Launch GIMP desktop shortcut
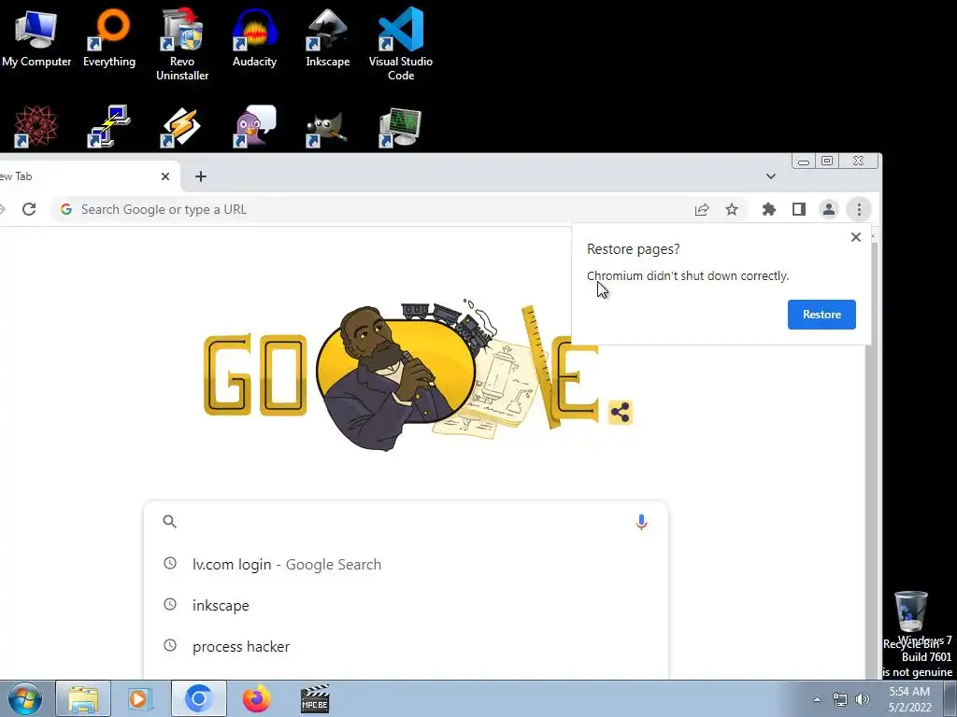 pyautogui.click(x=328, y=127)
